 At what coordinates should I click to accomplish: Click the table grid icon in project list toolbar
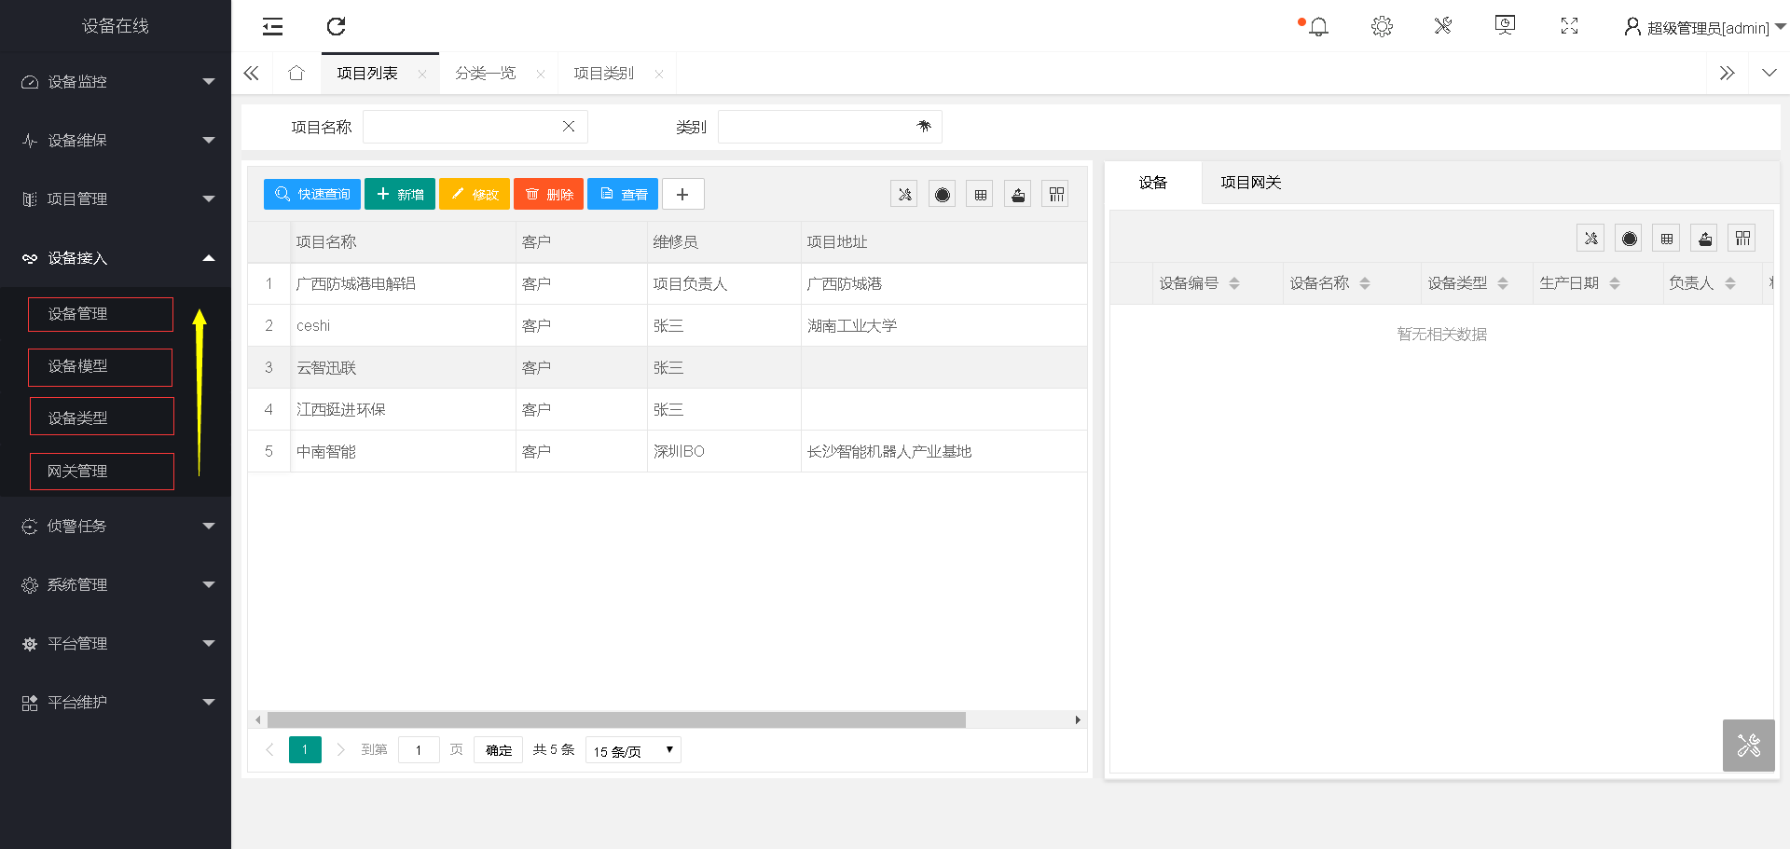pyautogui.click(x=980, y=194)
